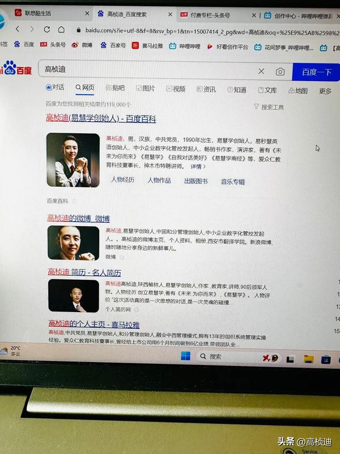Viewport: 340px width, 454px height.
Task: Reload the page with refresh icon
Action: (47, 30)
